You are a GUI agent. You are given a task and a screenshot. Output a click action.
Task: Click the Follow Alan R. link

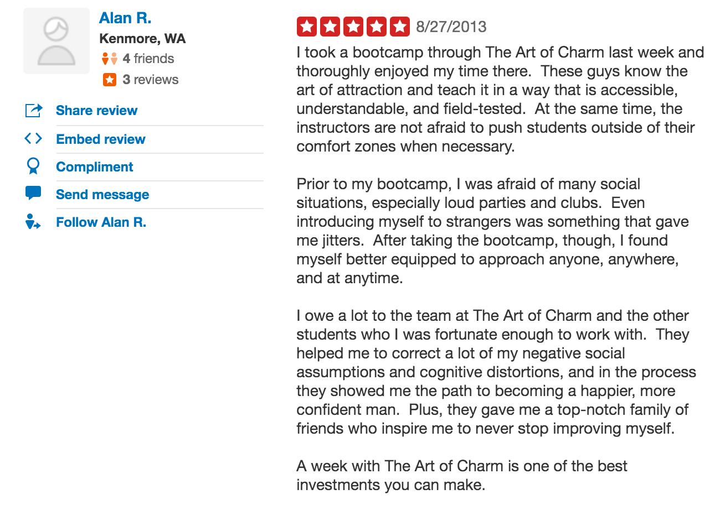101,222
